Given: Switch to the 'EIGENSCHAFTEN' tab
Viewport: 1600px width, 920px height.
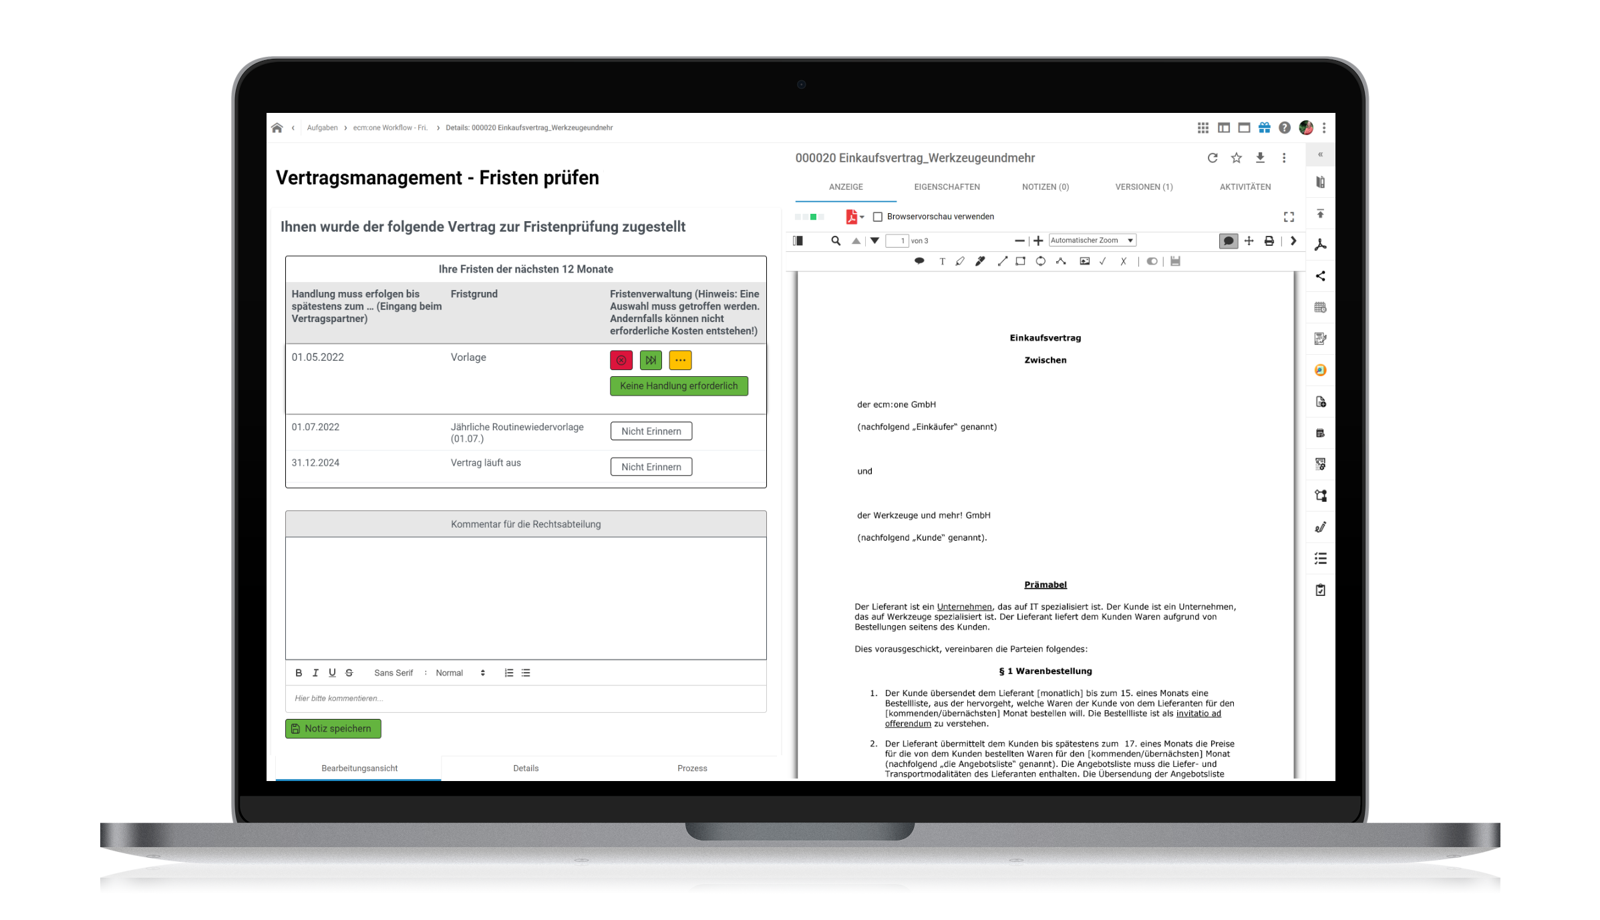Looking at the screenshot, I should pos(947,186).
